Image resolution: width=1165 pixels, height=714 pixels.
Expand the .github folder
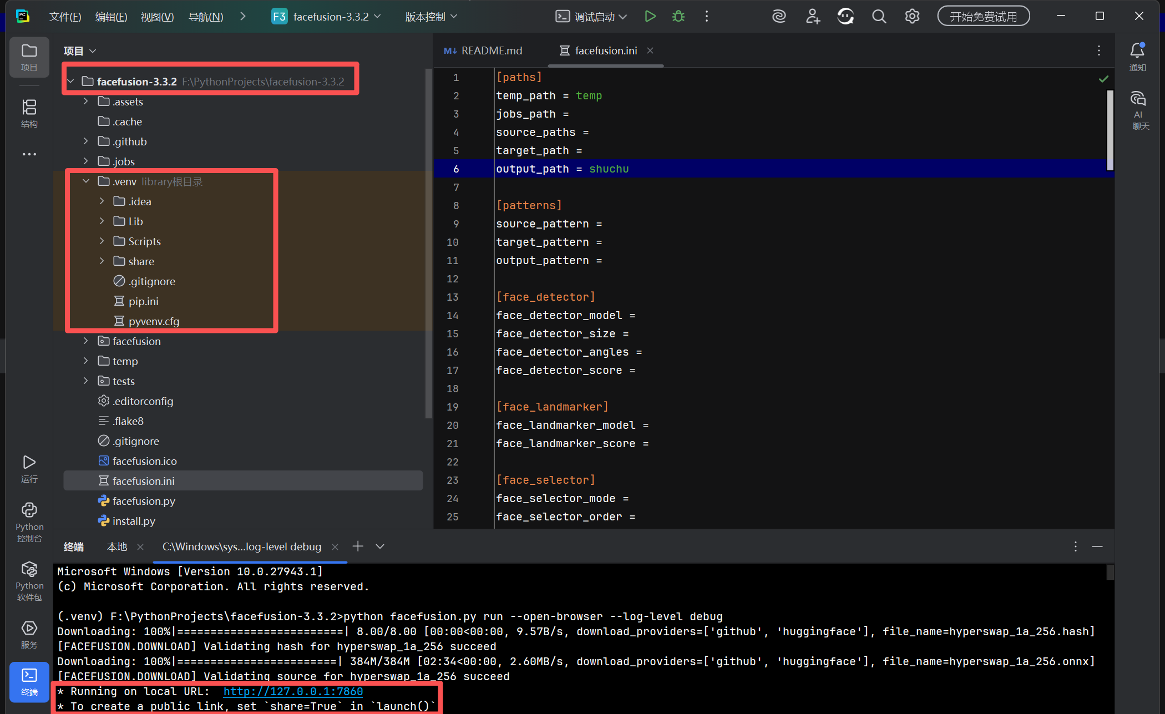tap(85, 141)
